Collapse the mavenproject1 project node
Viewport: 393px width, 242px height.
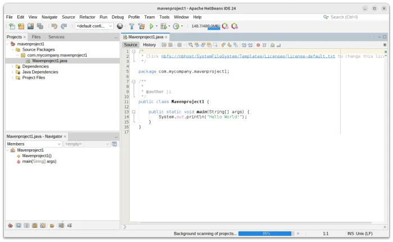7,44
